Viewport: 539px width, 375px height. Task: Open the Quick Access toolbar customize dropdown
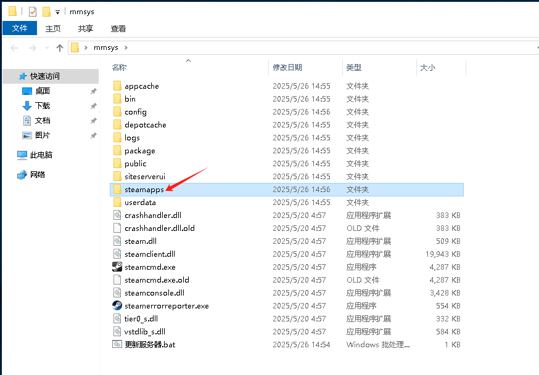(x=57, y=12)
